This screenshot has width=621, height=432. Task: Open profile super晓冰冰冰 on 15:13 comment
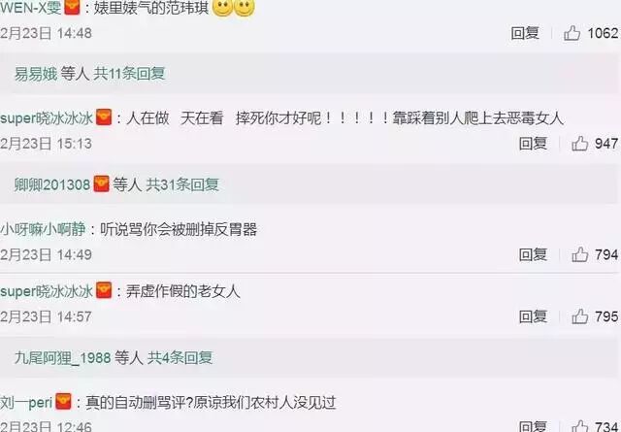(47, 118)
